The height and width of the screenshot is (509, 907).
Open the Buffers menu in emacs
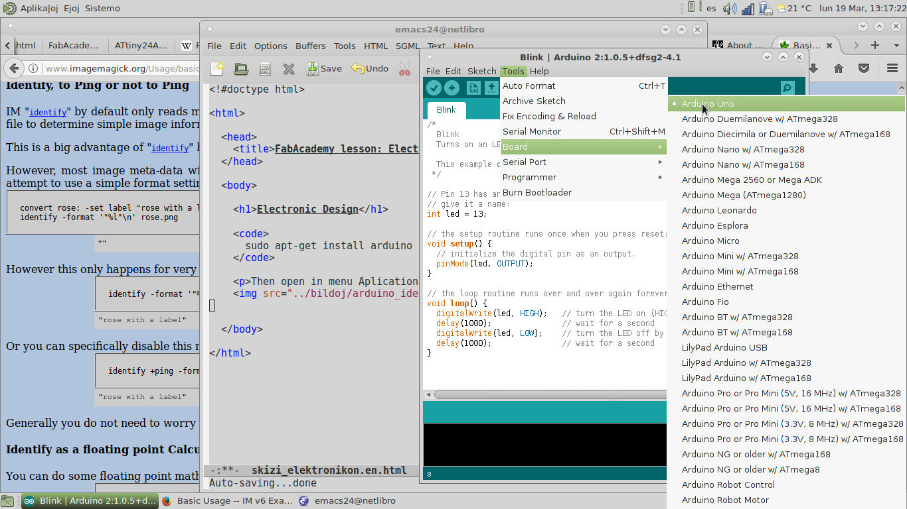point(310,46)
